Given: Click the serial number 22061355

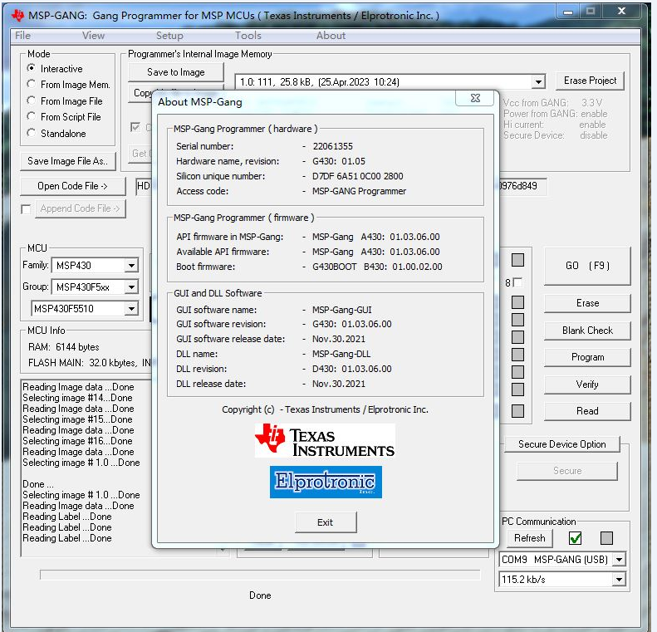Looking at the screenshot, I should pyautogui.click(x=333, y=146).
